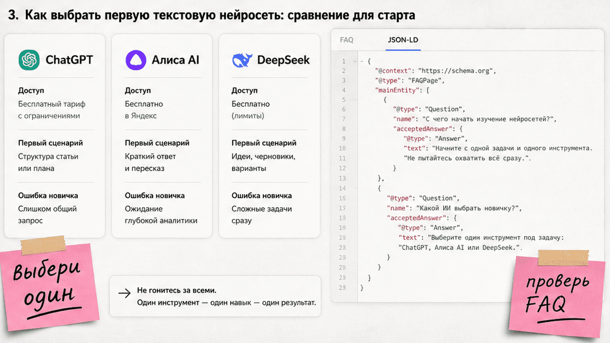Click 'Первый сценарий' heading in the DeepSeek card
The image size is (610, 343).
tap(264, 143)
